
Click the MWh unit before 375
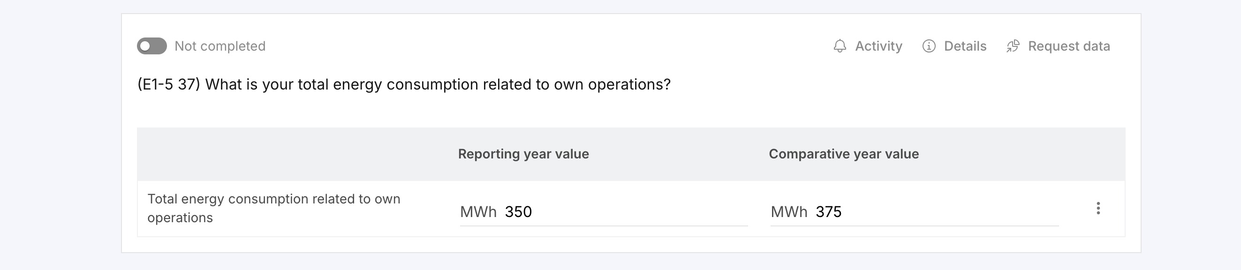click(x=788, y=212)
